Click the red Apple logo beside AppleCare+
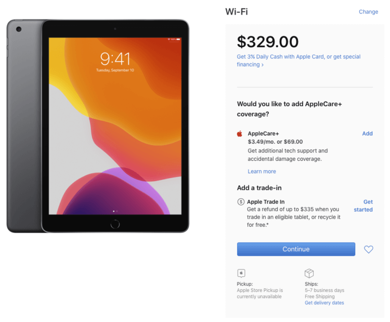This screenshot has height=322, width=390. 240,134
